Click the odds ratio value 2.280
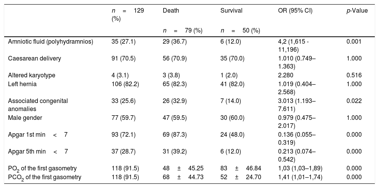This screenshot has width=379, height=188. [x=286, y=75]
